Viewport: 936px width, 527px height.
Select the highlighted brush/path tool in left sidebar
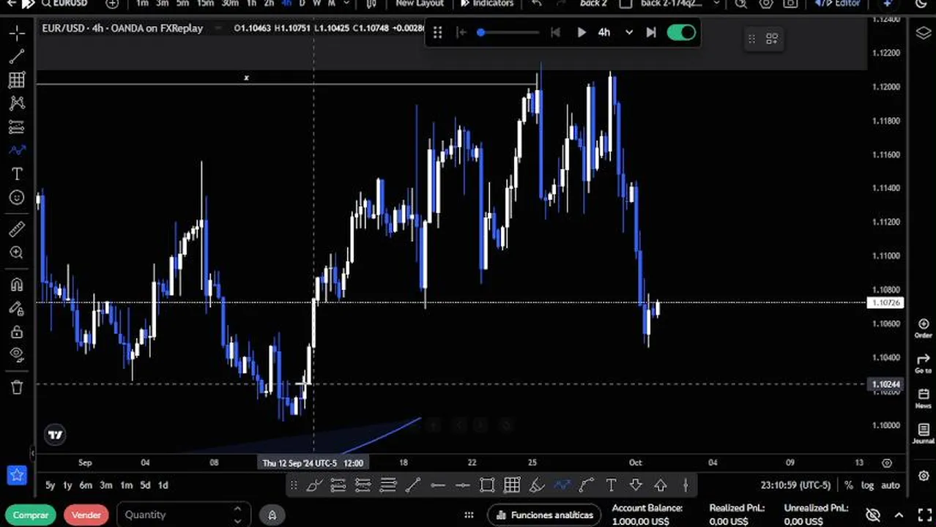(x=17, y=150)
